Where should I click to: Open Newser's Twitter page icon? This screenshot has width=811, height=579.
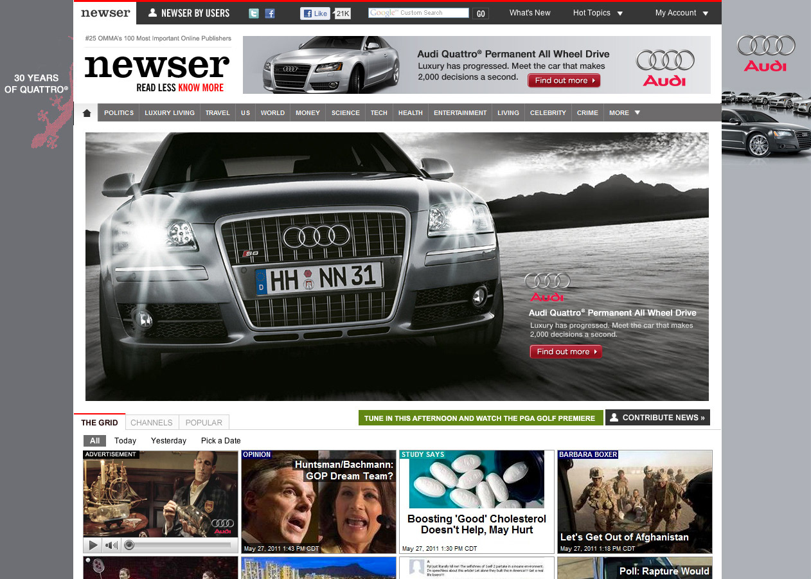(254, 13)
